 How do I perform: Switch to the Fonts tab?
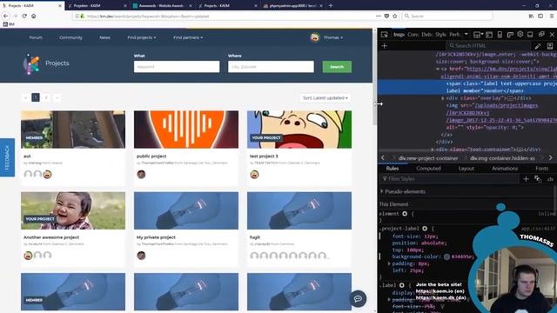tap(541, 169)
